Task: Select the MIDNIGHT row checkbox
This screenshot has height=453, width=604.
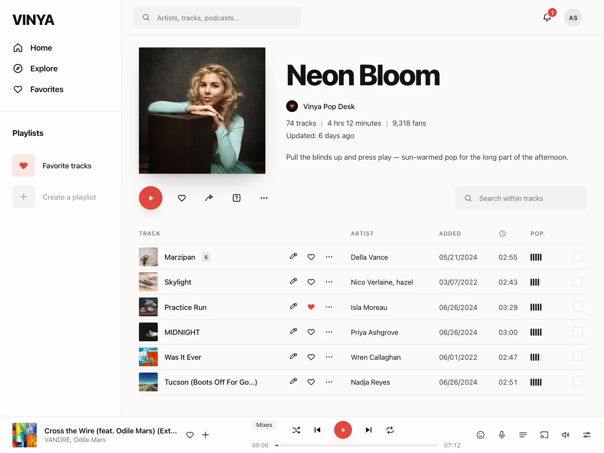Action: click(578, 331)
